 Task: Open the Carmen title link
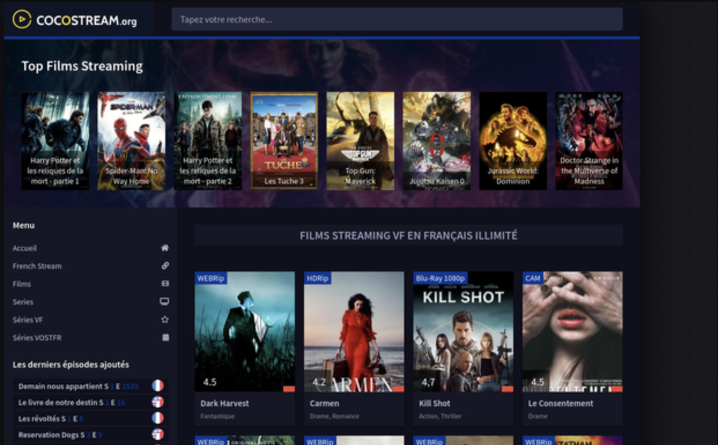coord(324,403)
